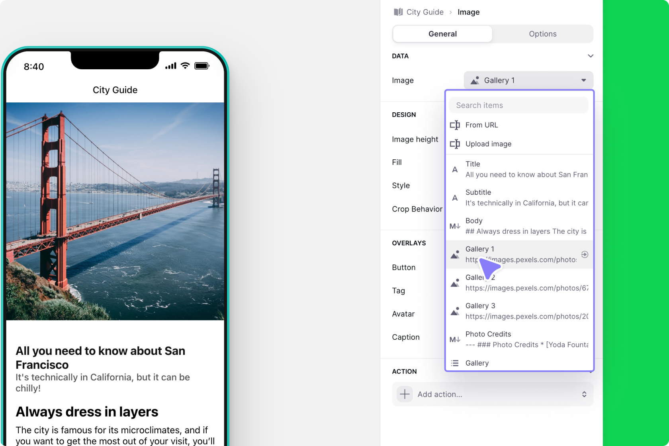Click the City Guide breadcrumb link
Image resolution: width=669 pixels, height=446 pixels.
click(424, 12)
